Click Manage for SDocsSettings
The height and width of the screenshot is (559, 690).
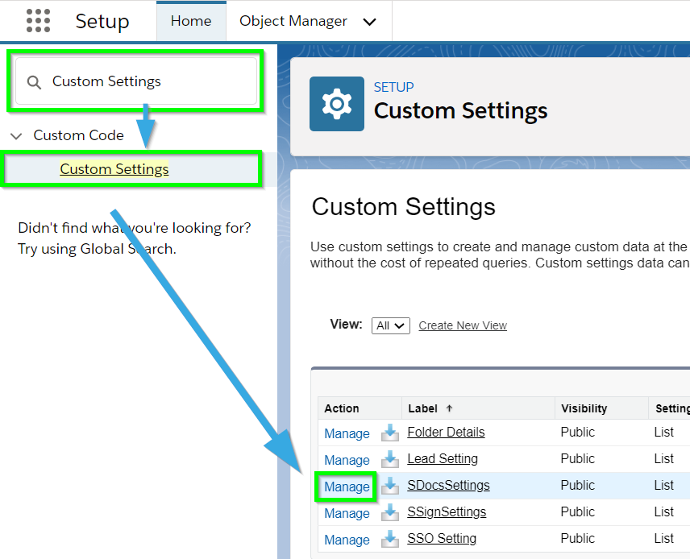347,487
